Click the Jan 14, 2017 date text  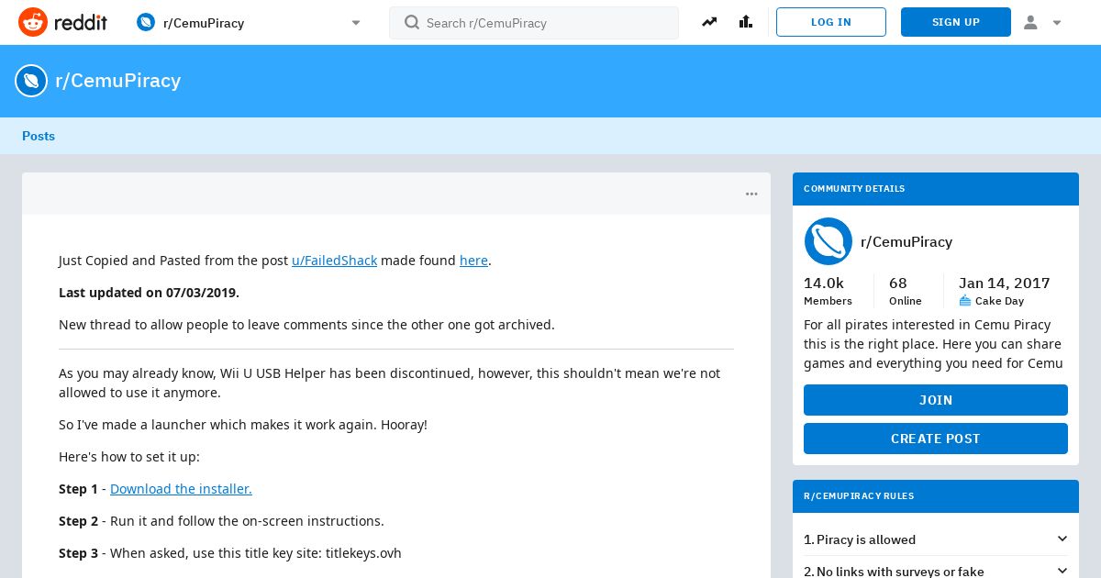(1004, 283)
